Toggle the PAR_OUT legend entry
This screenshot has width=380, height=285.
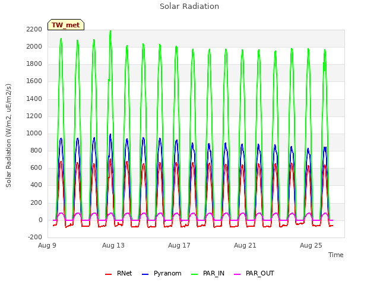pos(254,273)
